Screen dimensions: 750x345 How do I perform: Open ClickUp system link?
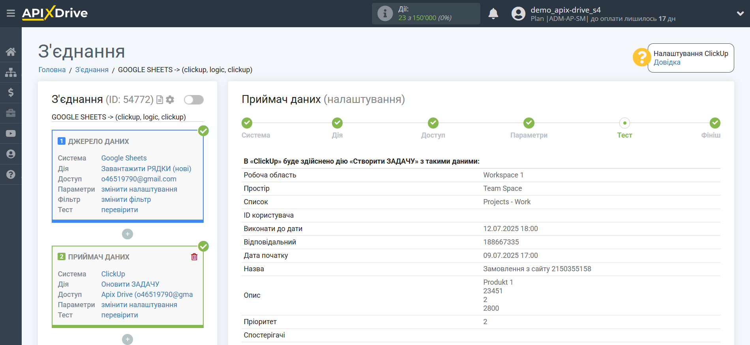(113, 274)
